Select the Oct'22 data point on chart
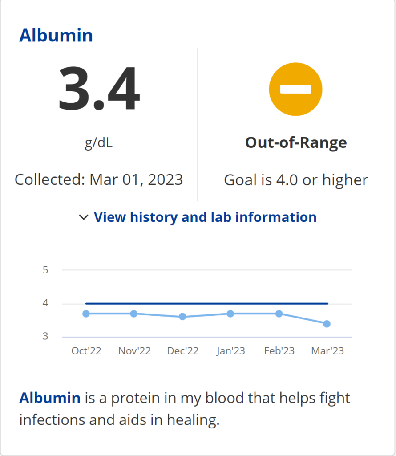Screen dimensions: 396x456 point(86,313)
